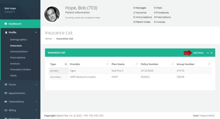Select Immunizations in the Profile submenu
This screenshot has width=220, height=119.
[x=19, y=52]
